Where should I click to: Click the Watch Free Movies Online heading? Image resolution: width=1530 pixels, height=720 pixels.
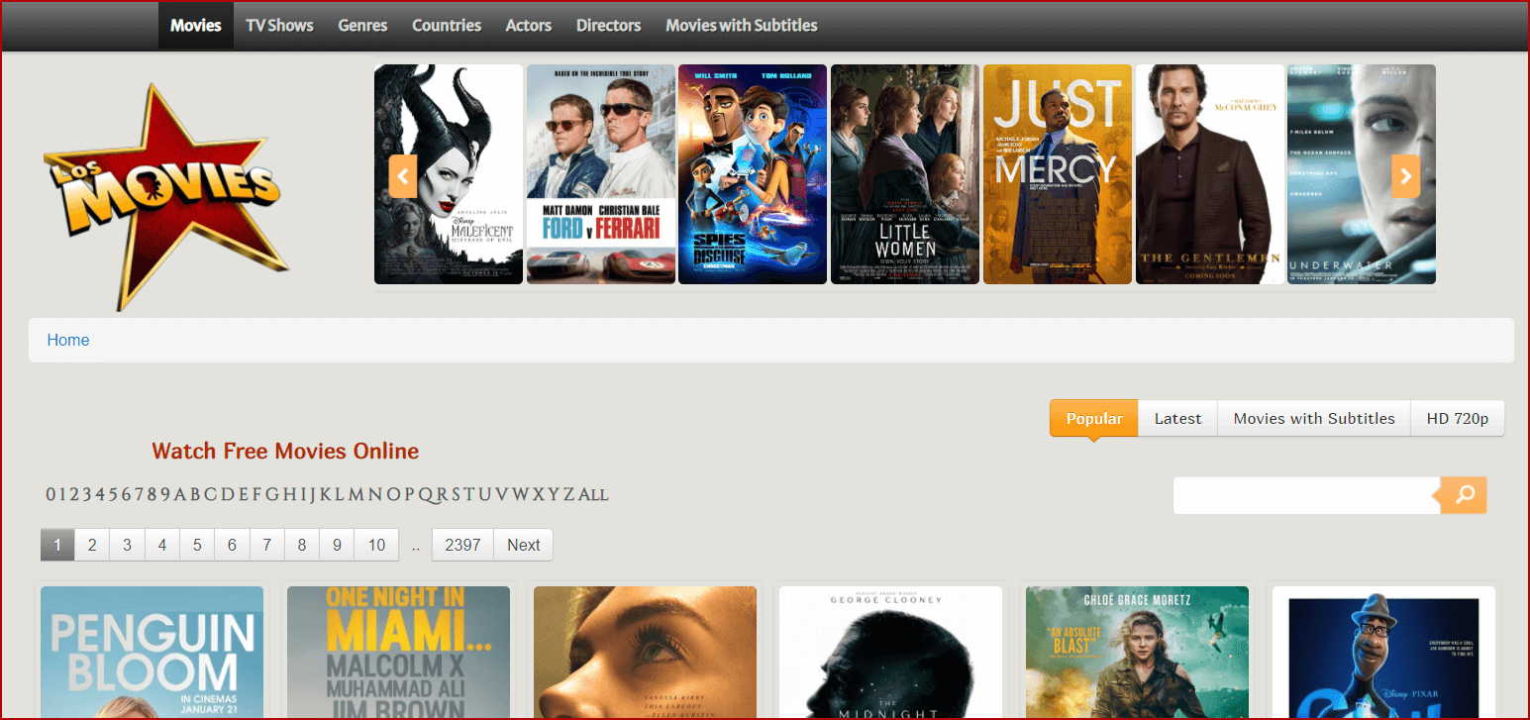[x=285, y=452]
